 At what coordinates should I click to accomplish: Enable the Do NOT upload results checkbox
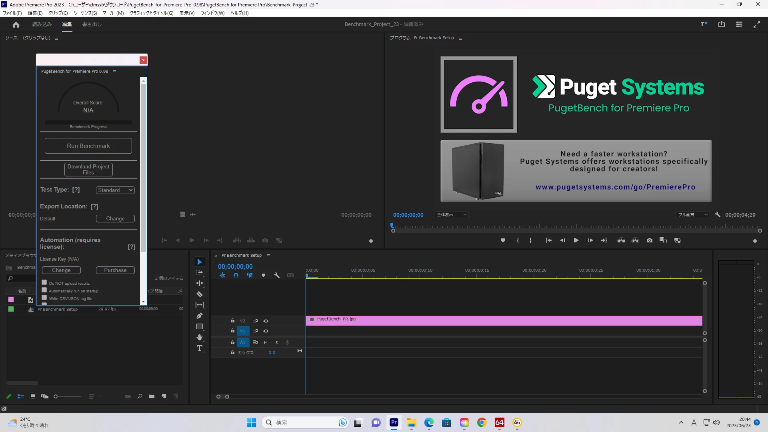point(44,282)
